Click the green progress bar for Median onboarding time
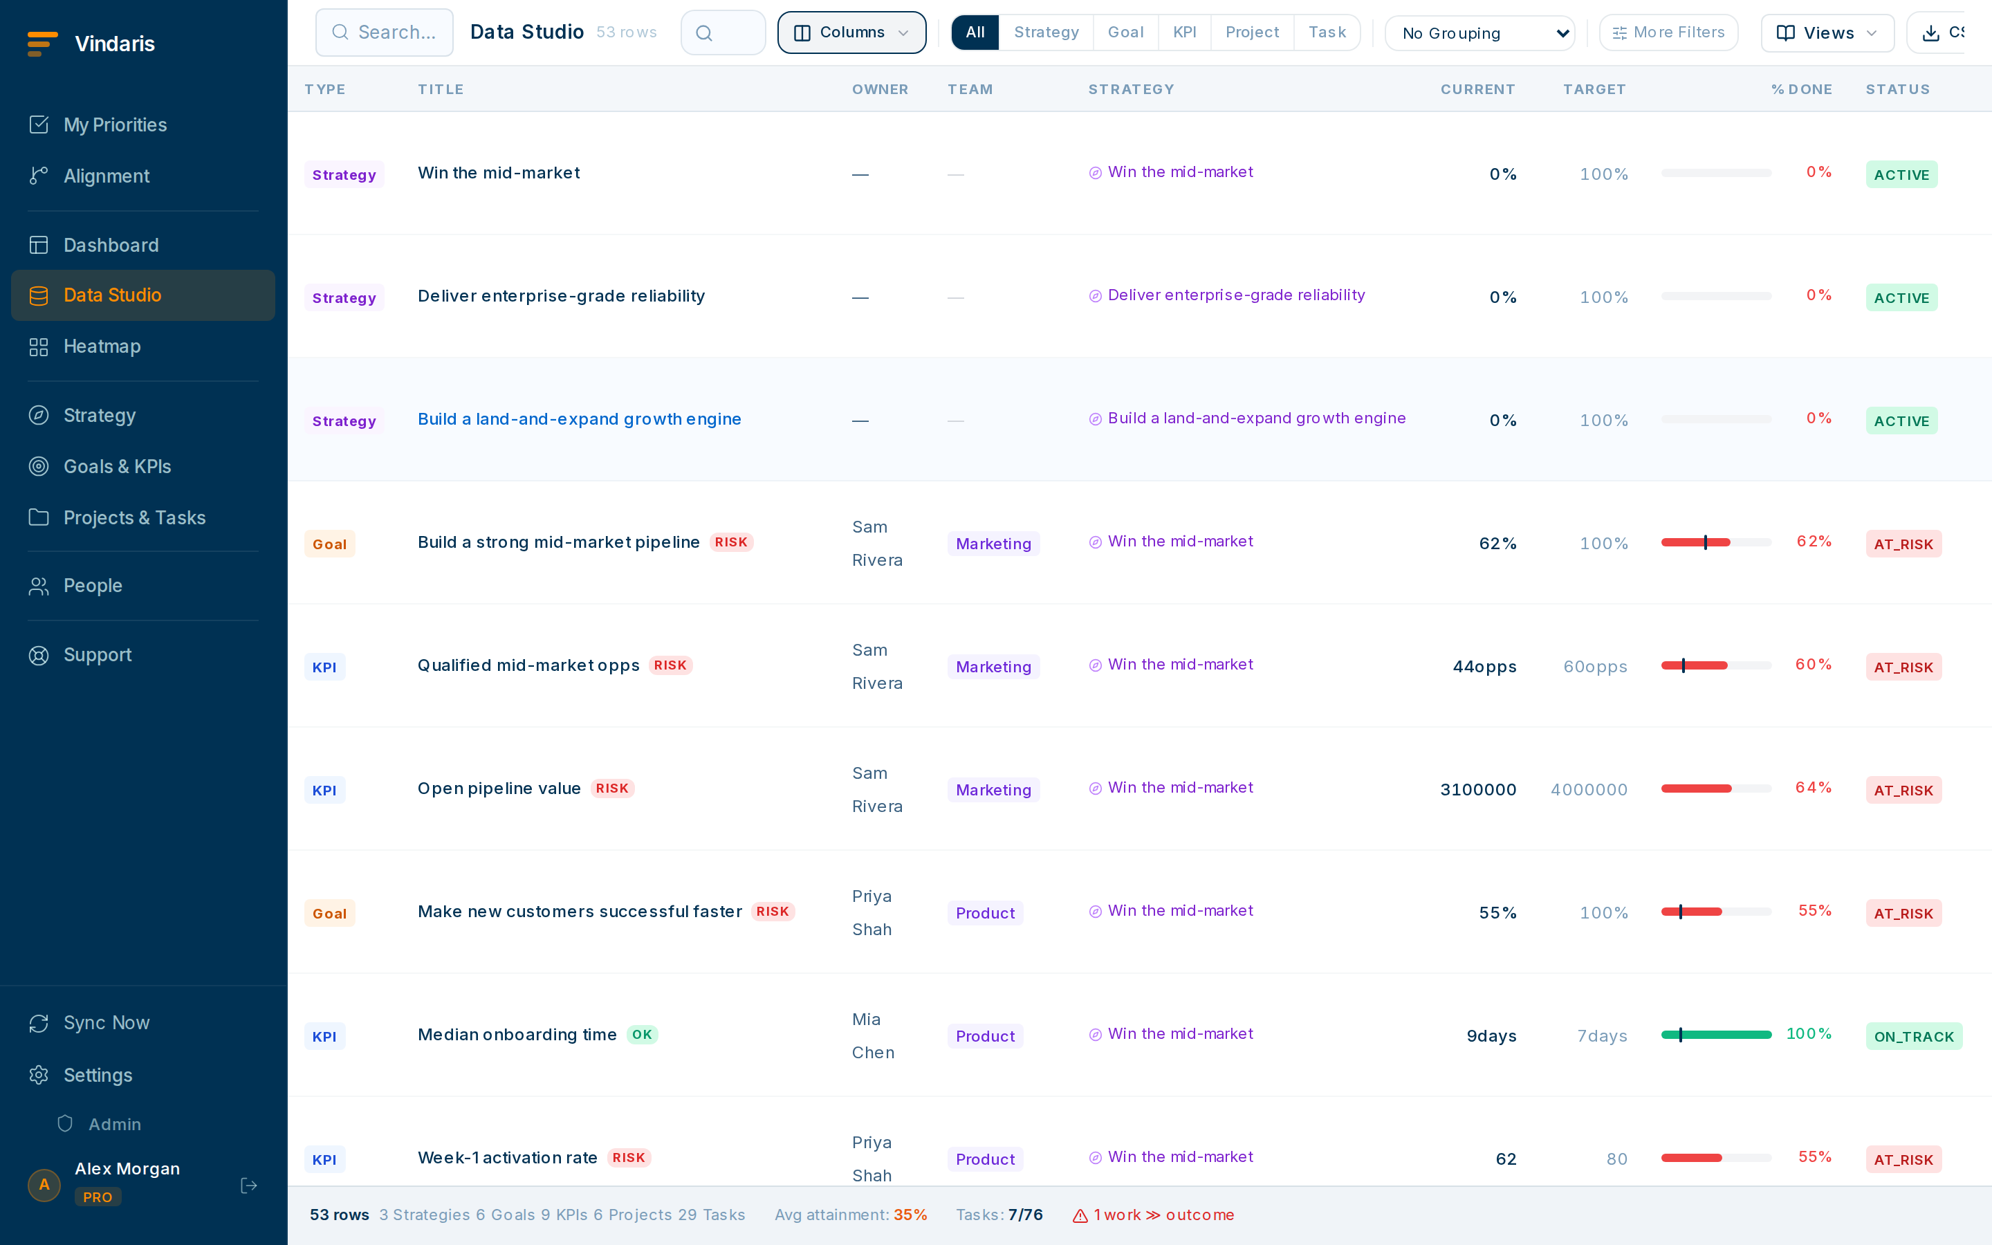1992x1245 pixels. tap(1715, 1034)
